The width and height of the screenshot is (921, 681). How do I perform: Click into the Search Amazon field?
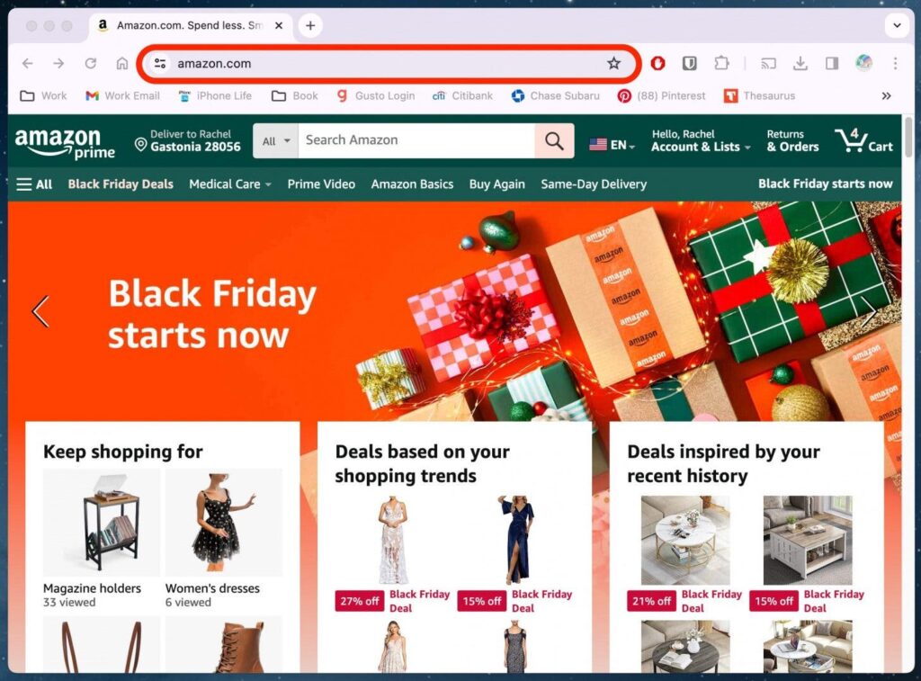pyautogui.click(x=416, y=141)
